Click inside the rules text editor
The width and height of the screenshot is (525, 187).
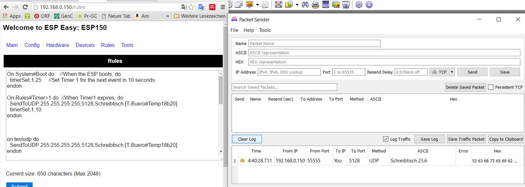(112, 115)
